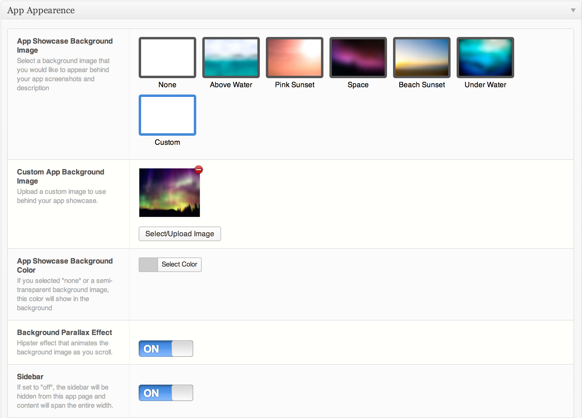Click the 'App Showcase Background Image' heading
This screenshot has height=418, width=582.
pos(65,45)
